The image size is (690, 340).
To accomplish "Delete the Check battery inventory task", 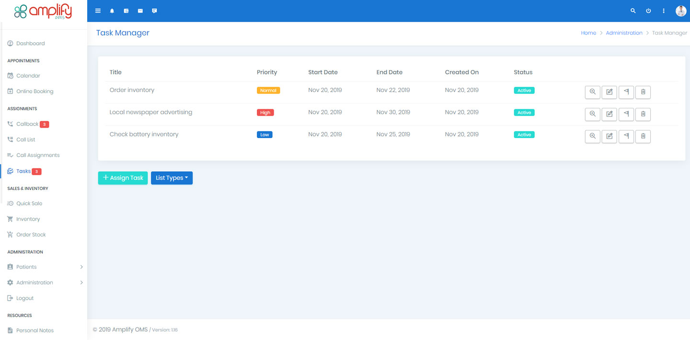I will [x=643, y=136].
